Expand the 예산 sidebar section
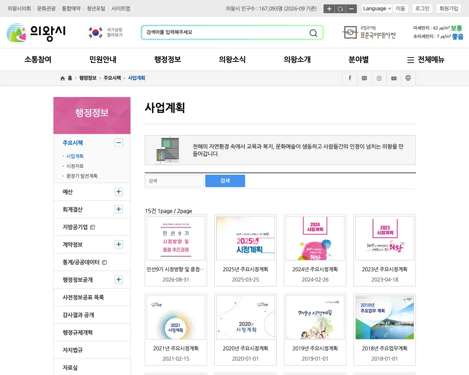This screenshot has width=469, height=375. point(119,192)
